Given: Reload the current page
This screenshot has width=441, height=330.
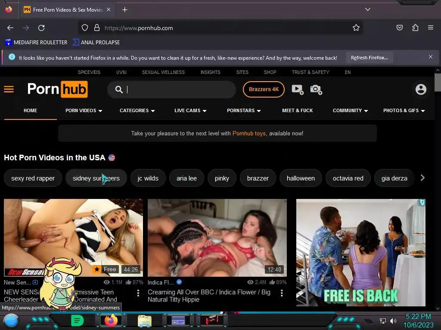Looking at the screenshot, I should (x=41, y=28).
